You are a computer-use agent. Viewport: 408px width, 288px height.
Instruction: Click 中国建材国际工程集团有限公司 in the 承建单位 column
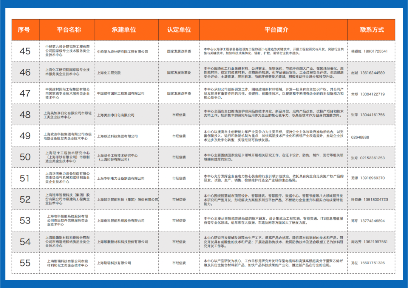tap(121, 93)
